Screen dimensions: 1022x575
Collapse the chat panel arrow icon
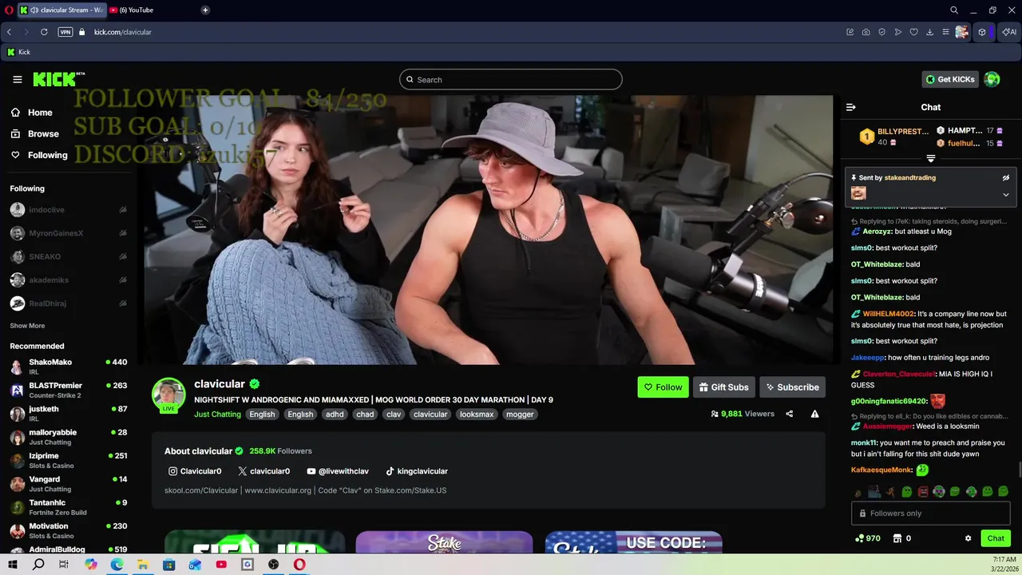[851, 107]
